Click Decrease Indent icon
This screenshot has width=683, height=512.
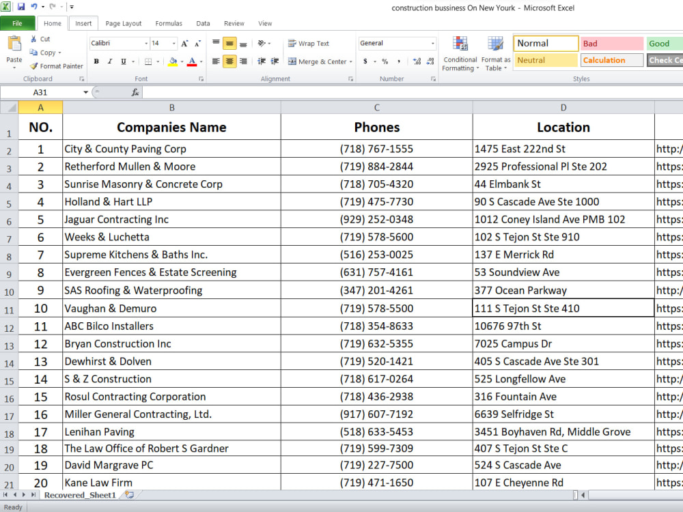(x=262, y=61)
